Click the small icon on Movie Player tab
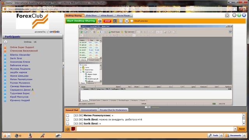249x140 pixels. pyautogui.click(x=131, y=16)
